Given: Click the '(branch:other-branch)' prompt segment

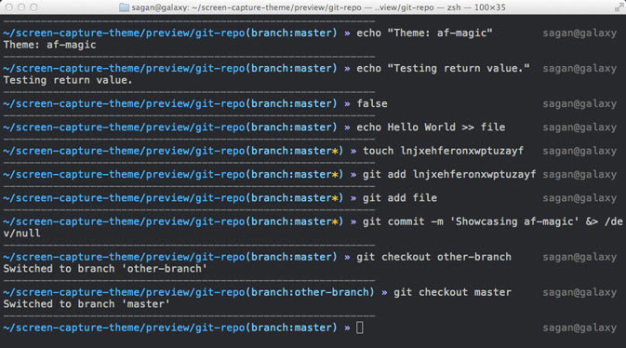Looking at the screenshot, I should pos(310,292).
